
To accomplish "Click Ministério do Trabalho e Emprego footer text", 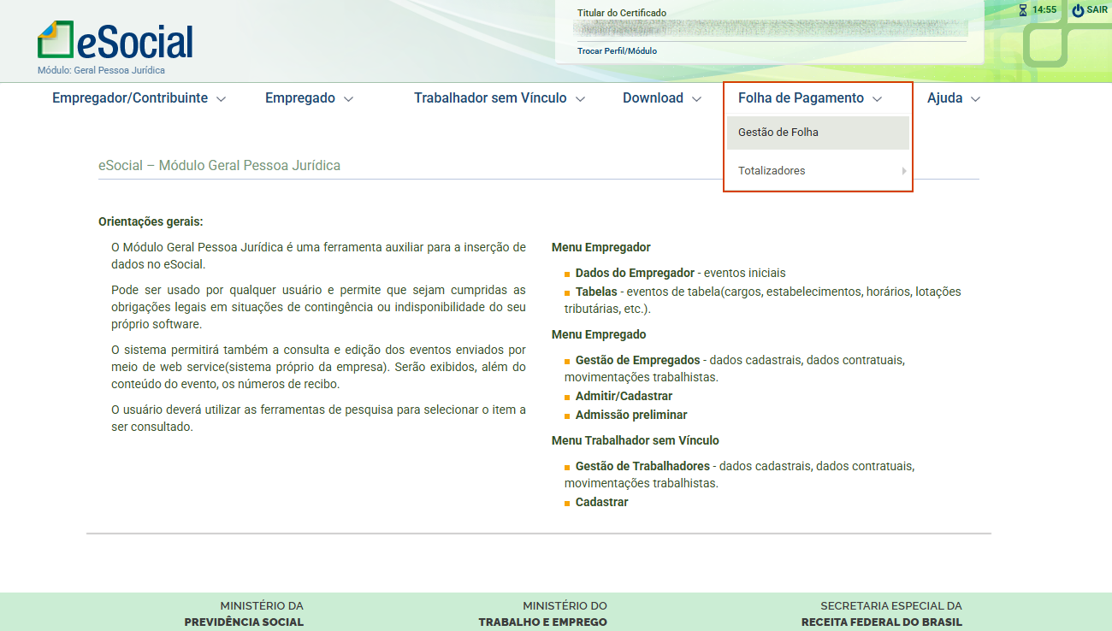I will coord(543,614).
